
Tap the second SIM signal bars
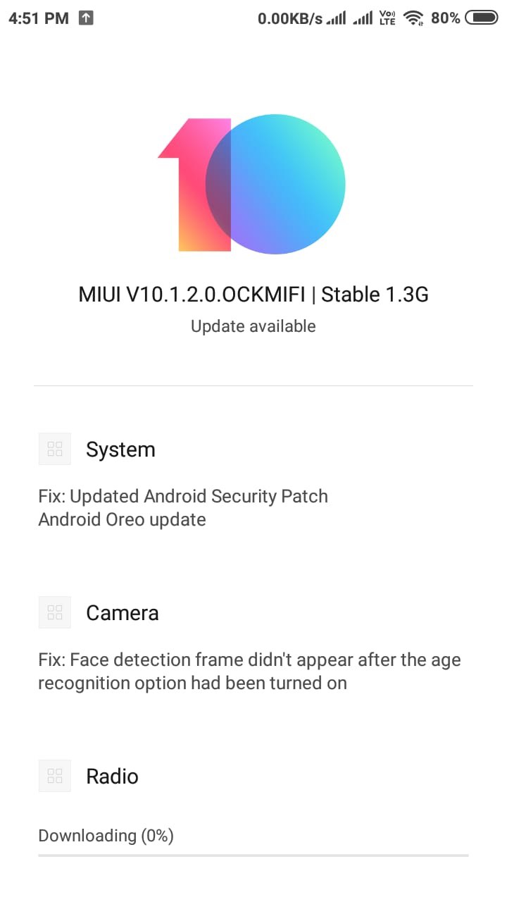363,19
